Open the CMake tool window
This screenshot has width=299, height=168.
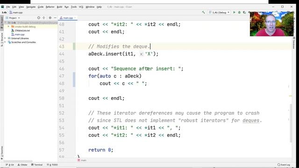click(22, 165)
